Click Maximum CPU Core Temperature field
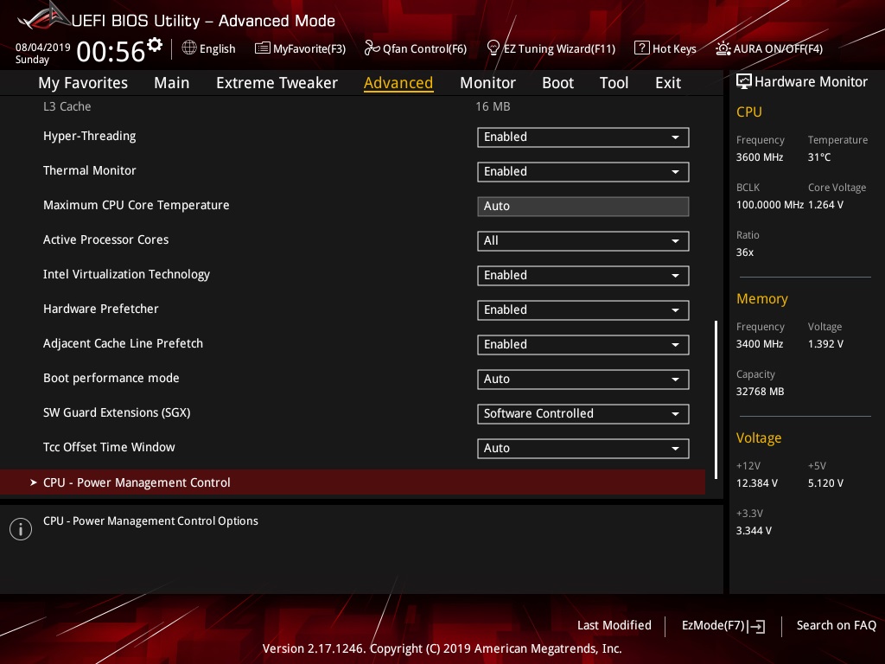The height and width of the screenshot is (664, 885). (583, 206)
